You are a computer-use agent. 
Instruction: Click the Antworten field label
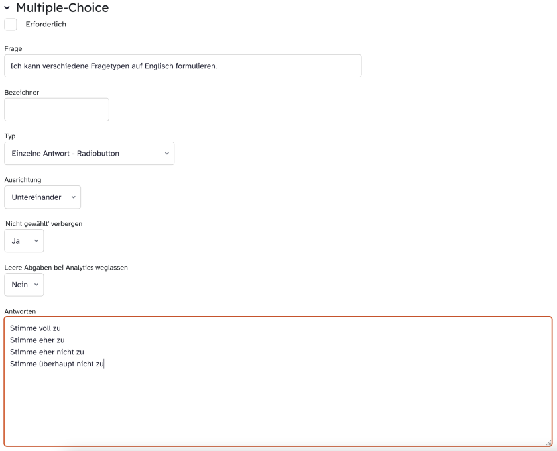(20, 311)
